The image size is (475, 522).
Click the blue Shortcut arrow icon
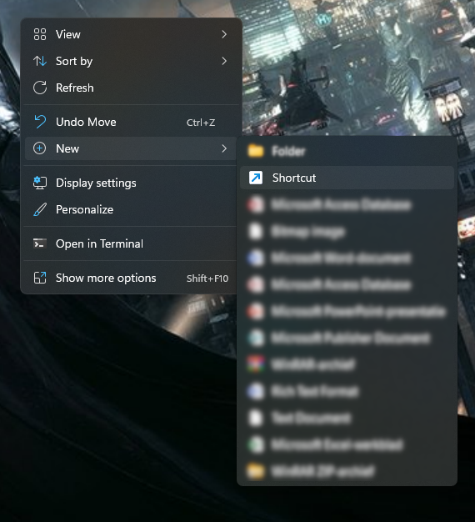(x=256, y=178)
